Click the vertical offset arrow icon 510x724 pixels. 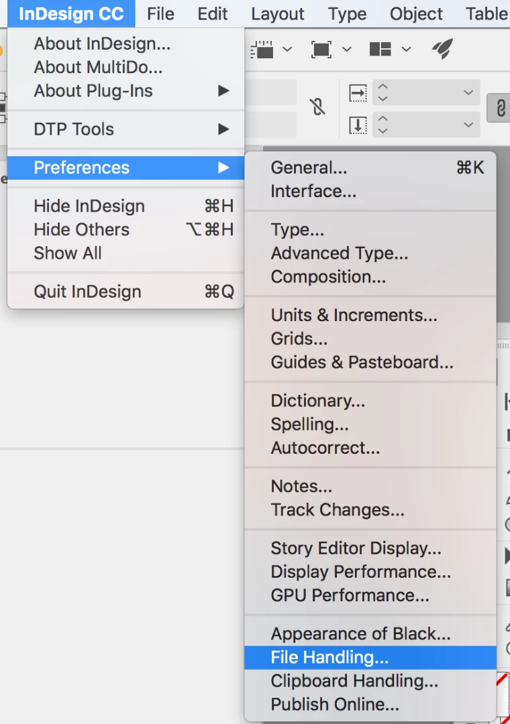pyautogui.click(x=358, y=125)
